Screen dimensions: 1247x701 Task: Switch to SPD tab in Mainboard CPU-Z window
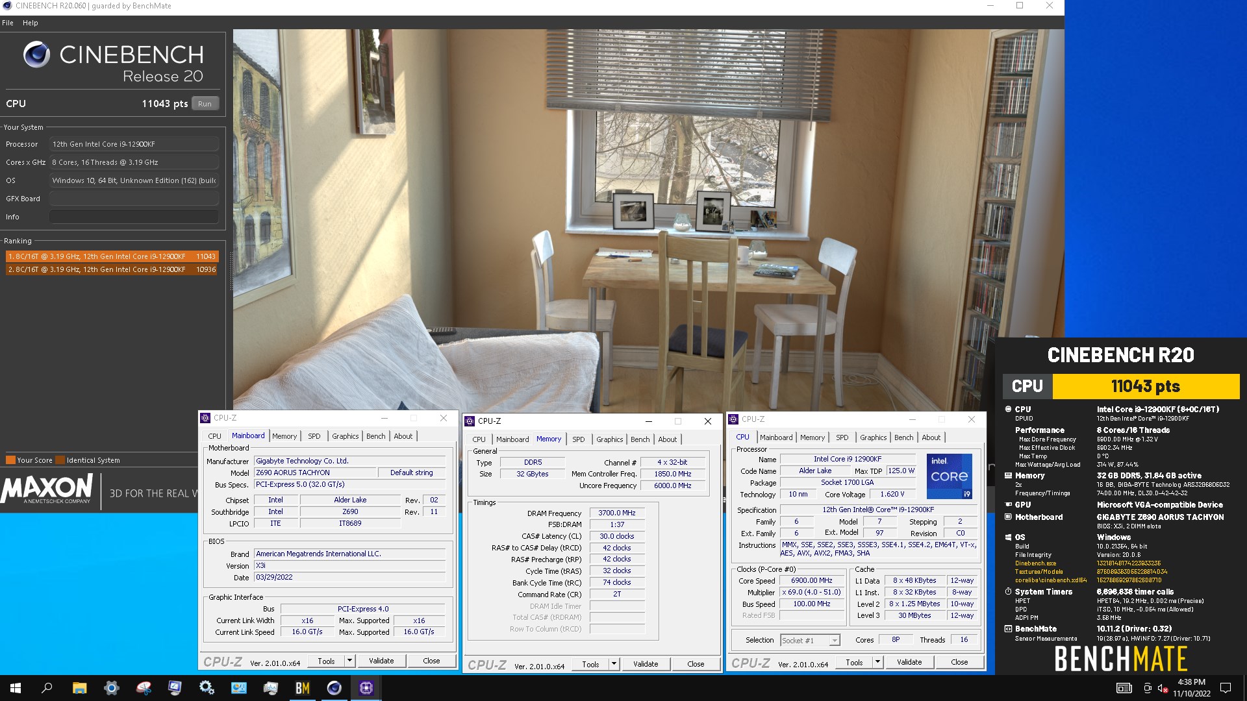(314, 436)
